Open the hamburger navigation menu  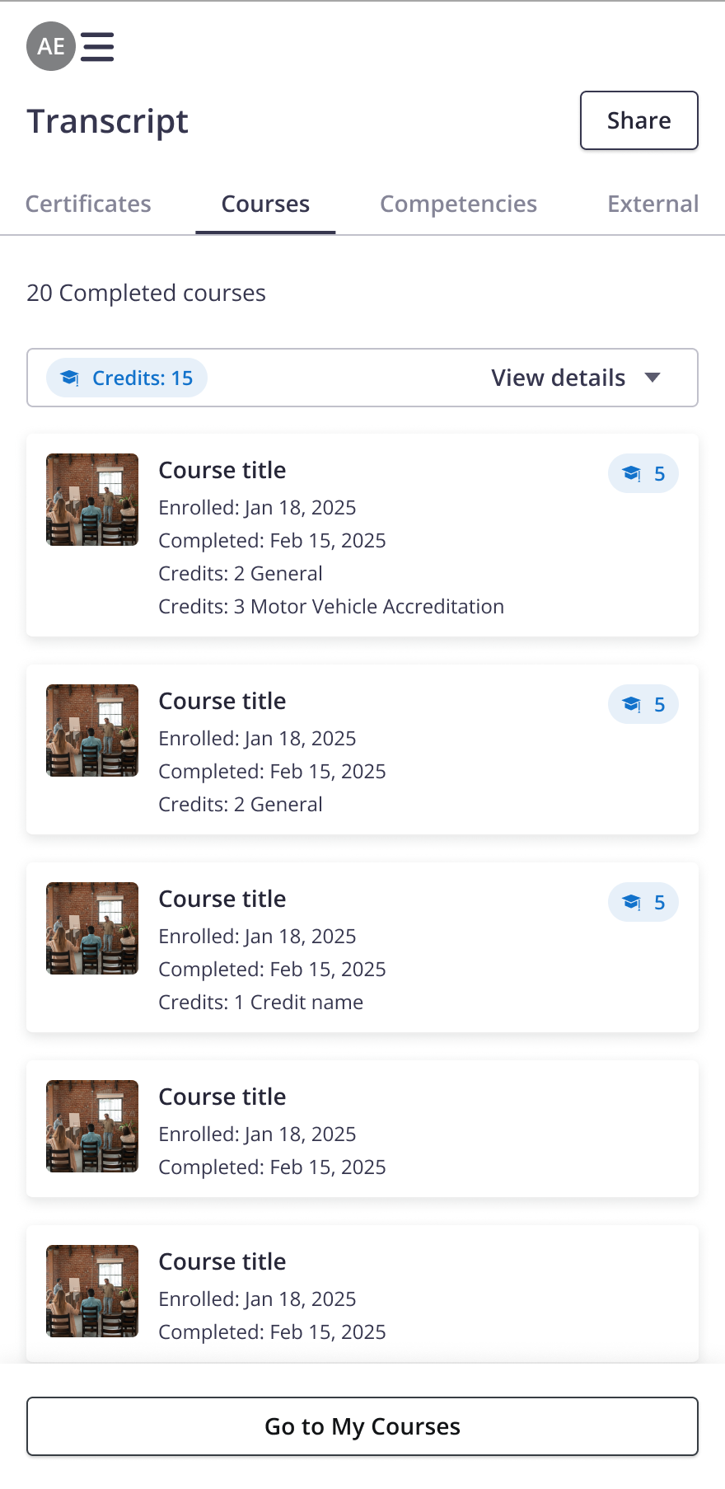coord(97,47)
